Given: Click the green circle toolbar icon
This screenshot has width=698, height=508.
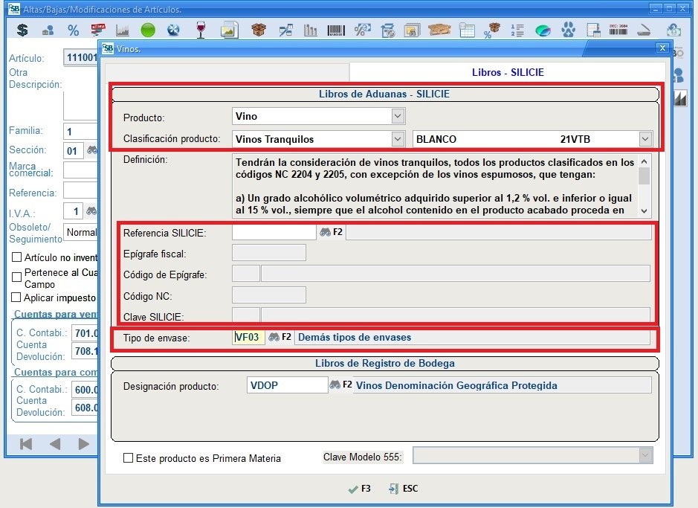Looking at the screenshot, I should click(x=148, y=30).
